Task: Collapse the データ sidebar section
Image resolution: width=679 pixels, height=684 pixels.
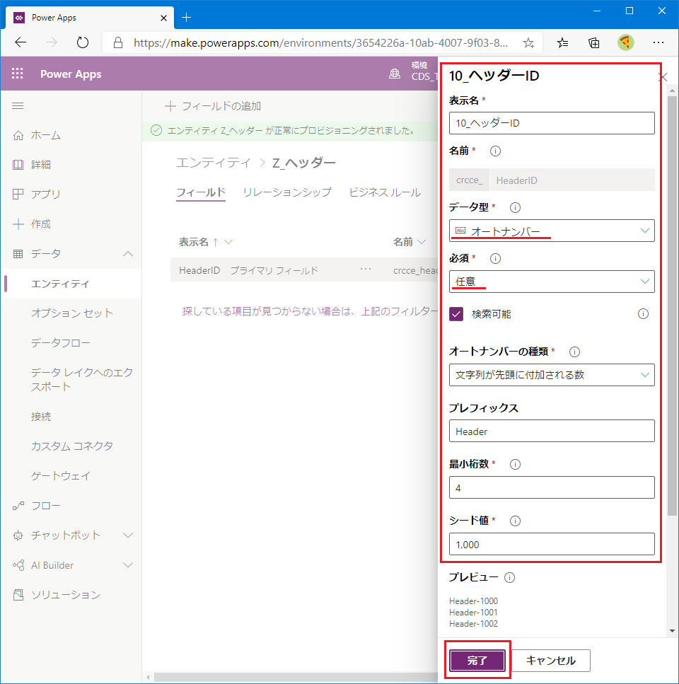Action: click(x=128, y=254)
